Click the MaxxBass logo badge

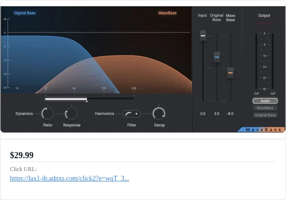[x=261, y=130]
